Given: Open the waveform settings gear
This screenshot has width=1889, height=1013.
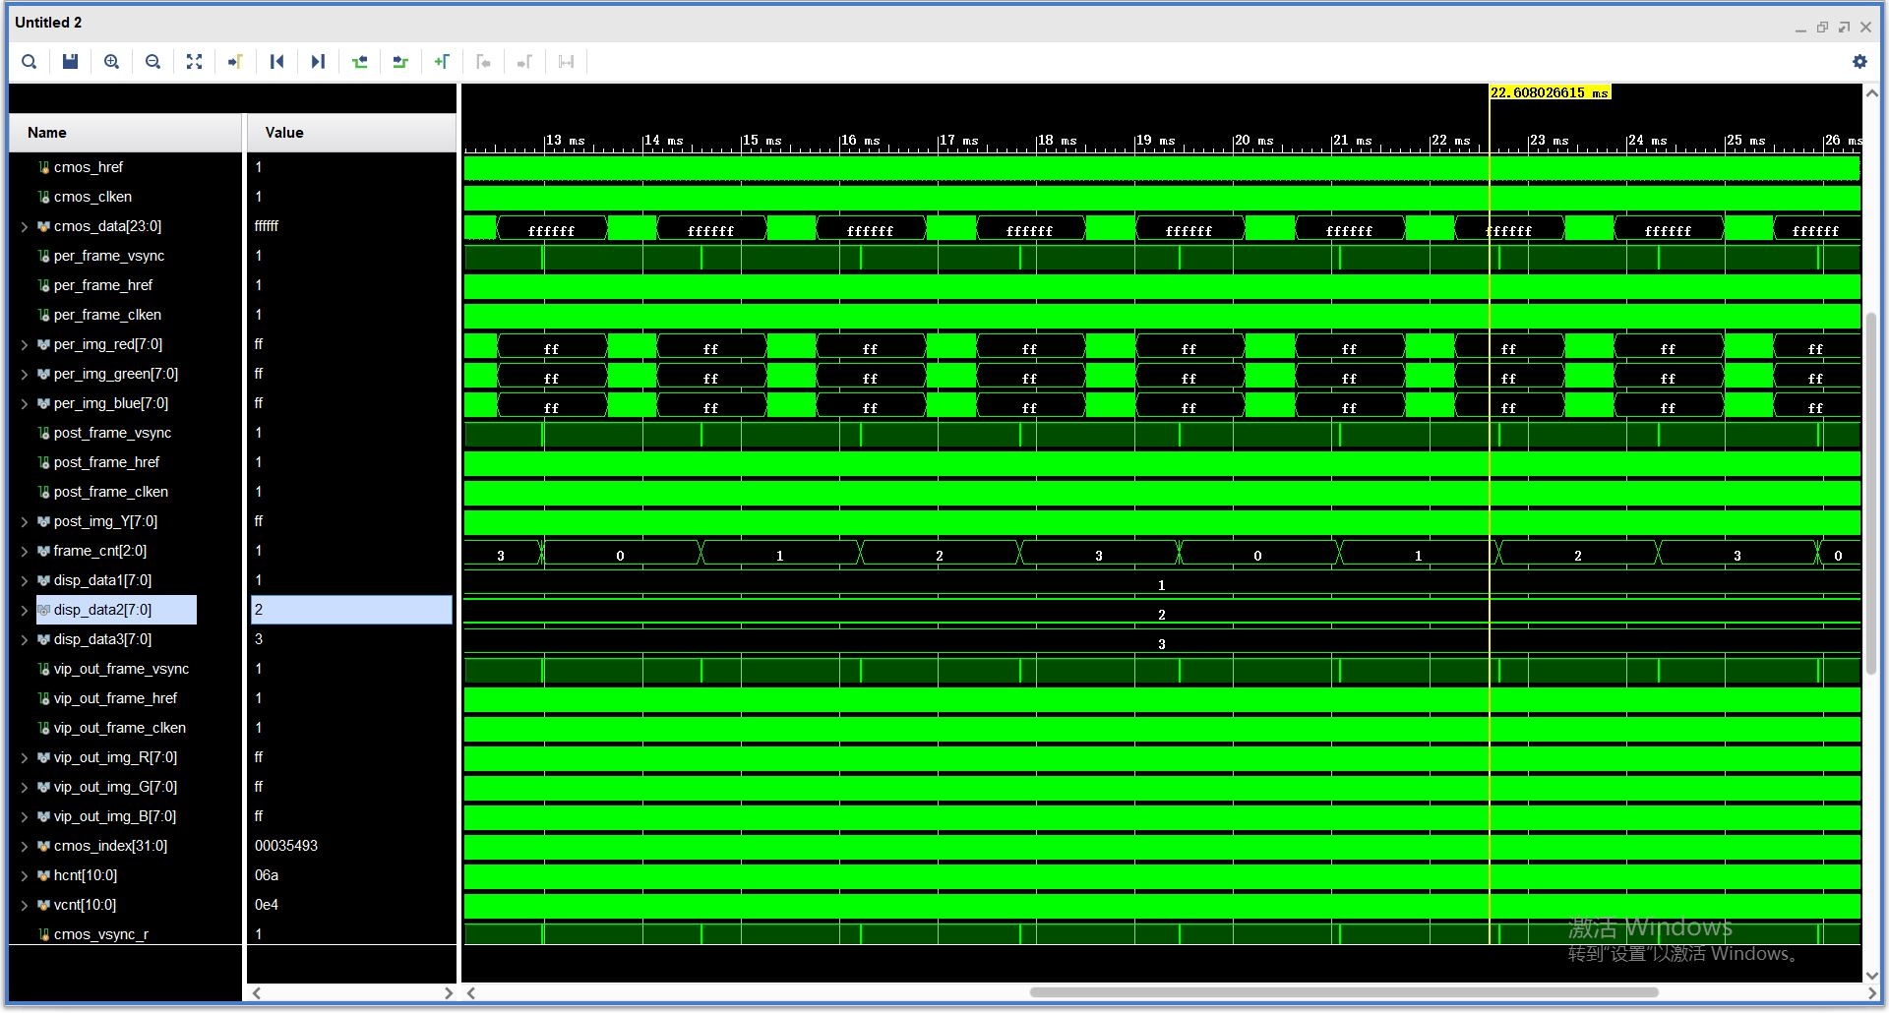Looking at the screenshot, I should (1860, 61).
